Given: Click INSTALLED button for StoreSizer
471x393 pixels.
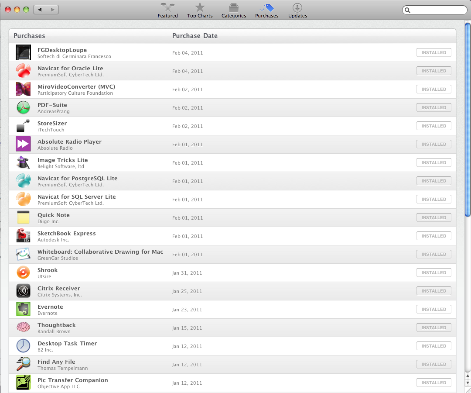Looking at the screenshot, I should [434, 126].
